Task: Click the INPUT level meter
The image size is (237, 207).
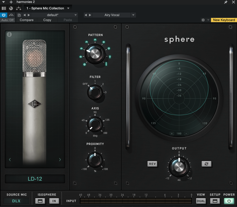Action: [x=136, y=201]
